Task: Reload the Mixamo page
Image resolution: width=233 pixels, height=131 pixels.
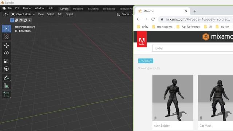Action: (153, 19)
